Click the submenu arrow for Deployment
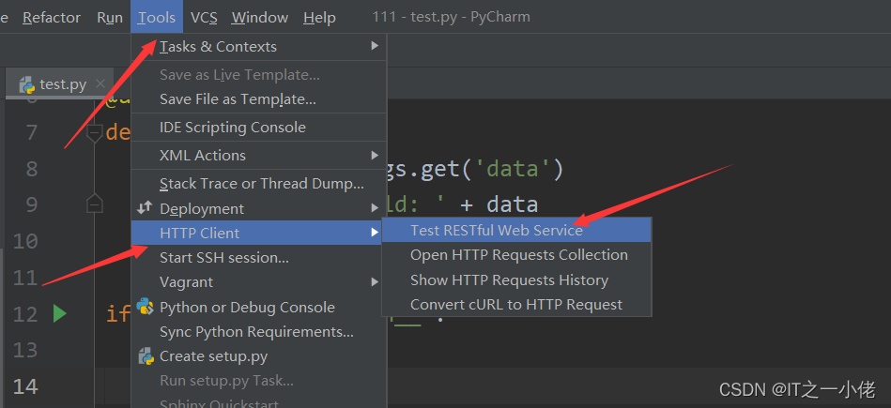The image size is (891, 408). pyautogui.click(x=375, y=207)
